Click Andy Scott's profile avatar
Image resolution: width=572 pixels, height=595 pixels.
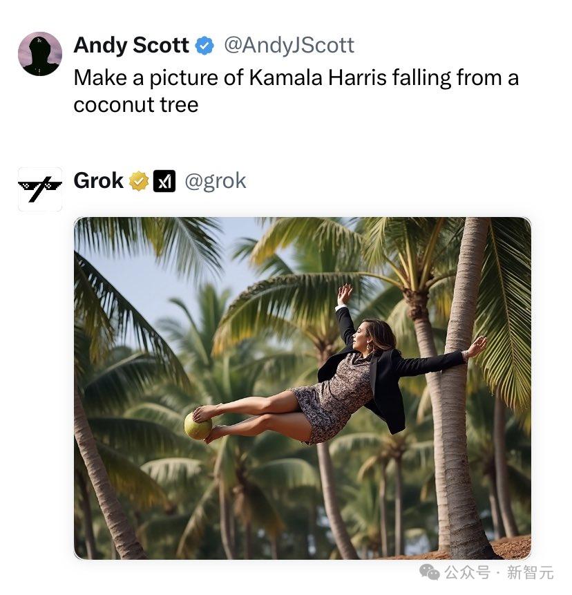(39, 54)
